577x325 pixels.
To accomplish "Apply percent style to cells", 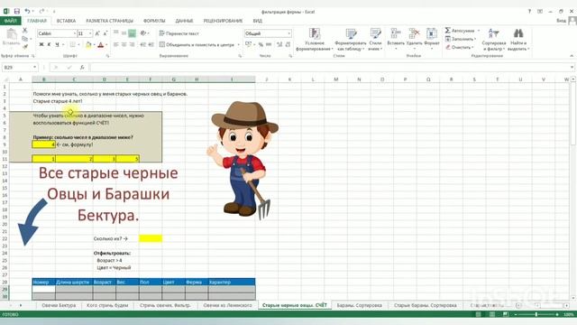I will (x=261, y=44).
